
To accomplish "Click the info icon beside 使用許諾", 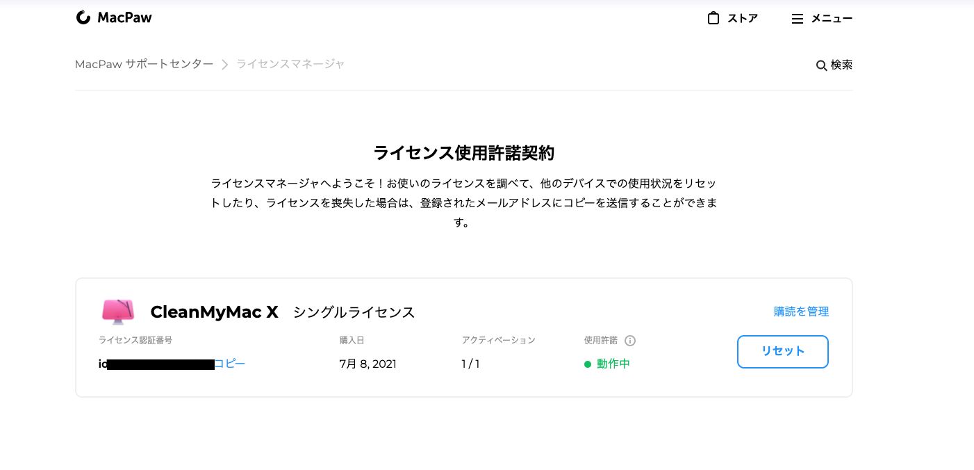I will 630,341.
